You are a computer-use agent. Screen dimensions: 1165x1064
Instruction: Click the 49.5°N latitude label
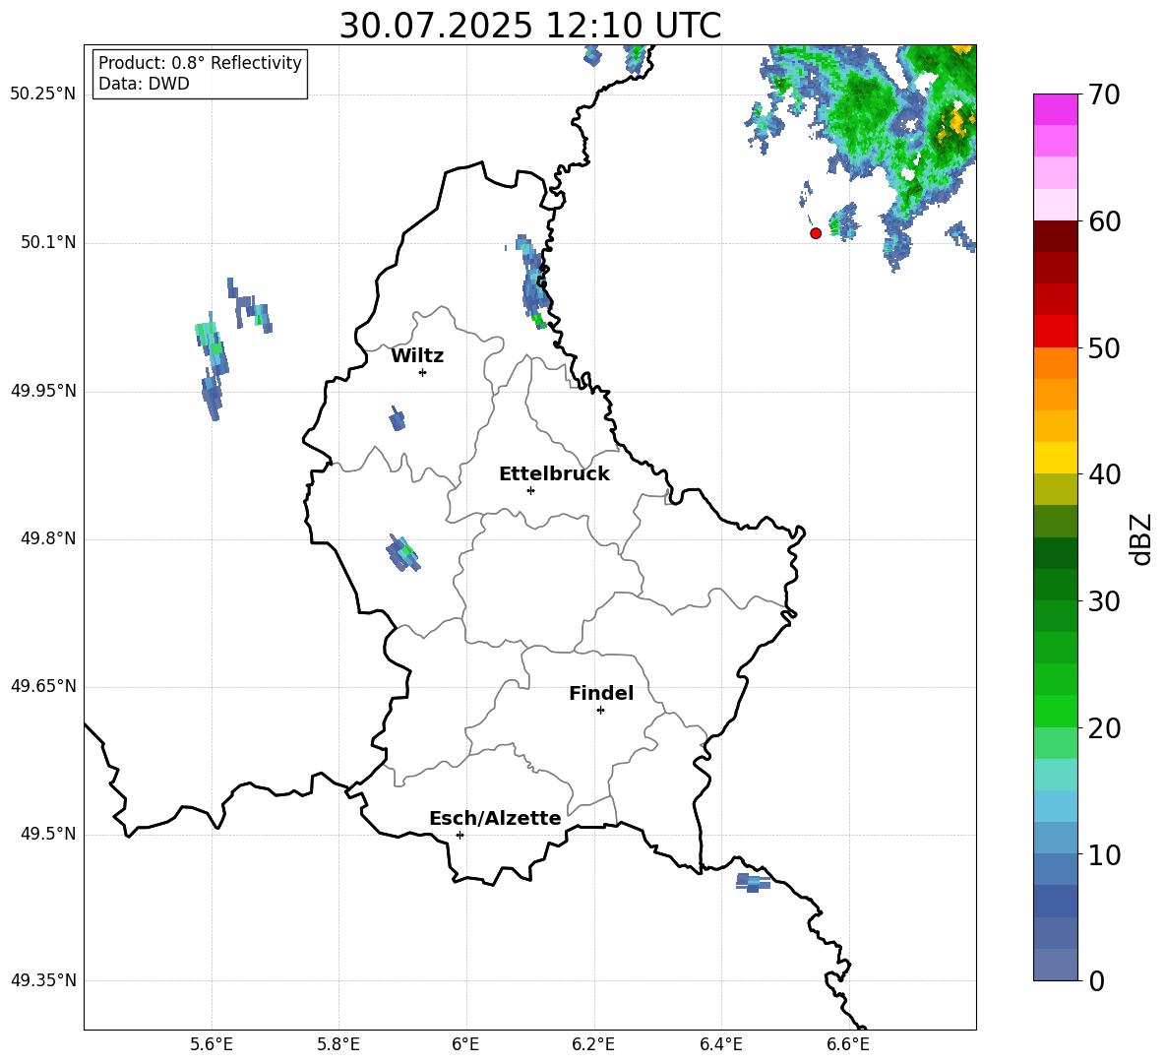[x=48, y=834]
